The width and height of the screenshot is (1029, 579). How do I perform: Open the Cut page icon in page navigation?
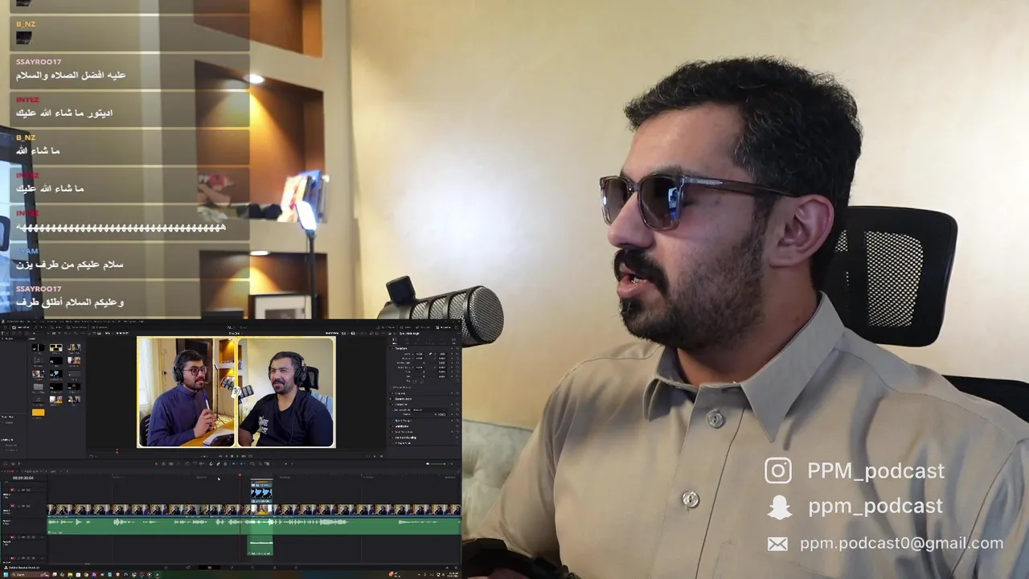(187, 567)
